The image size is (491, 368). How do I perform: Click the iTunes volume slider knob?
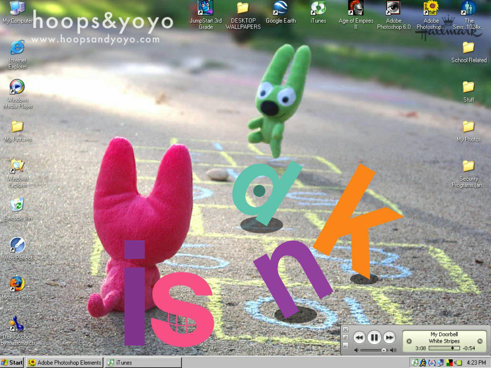click(383, 350)
